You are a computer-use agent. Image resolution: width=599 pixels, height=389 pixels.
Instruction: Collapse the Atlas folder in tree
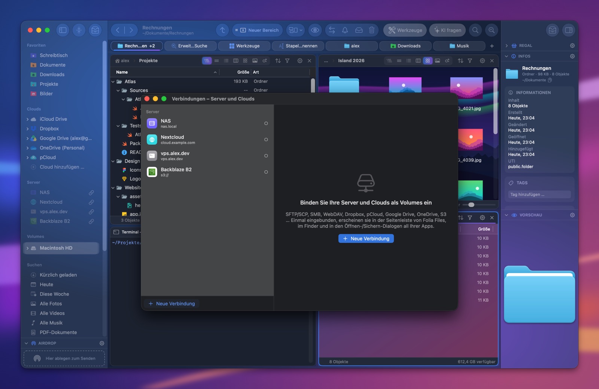(113, 82)
